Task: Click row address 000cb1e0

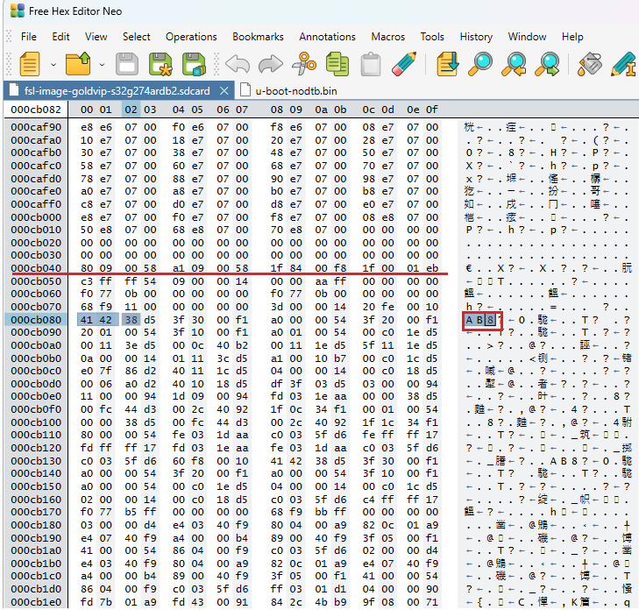Action: point(36,602)
